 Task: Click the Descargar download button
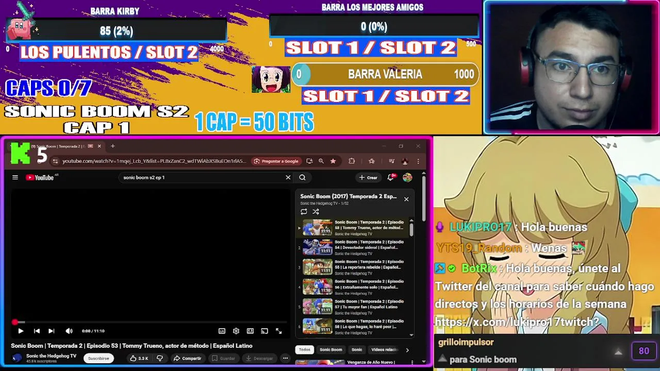pyautogui.click(x=259, y=358)
